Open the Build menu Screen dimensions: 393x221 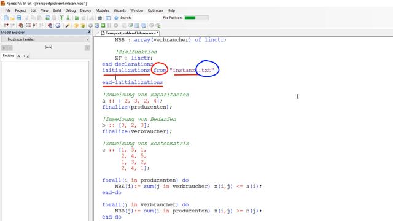[x=56, y=10]
